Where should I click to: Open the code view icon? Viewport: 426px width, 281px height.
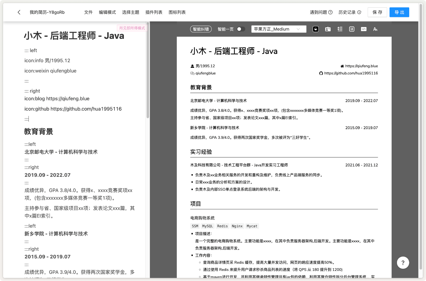[364, 29]
